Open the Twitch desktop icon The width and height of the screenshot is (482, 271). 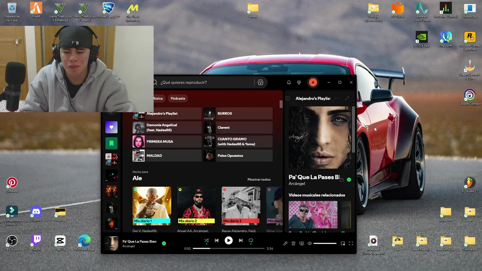[36, 243]
